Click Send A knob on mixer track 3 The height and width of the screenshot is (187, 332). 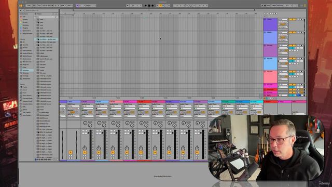tap(85, 123)
